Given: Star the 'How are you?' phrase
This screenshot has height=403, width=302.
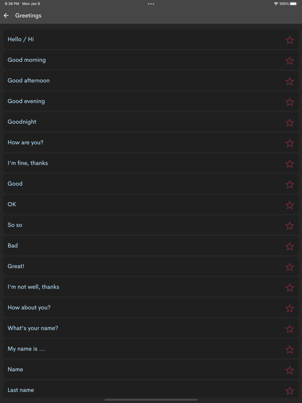Looking at the screenshot, I should click(x=289, y=143).
